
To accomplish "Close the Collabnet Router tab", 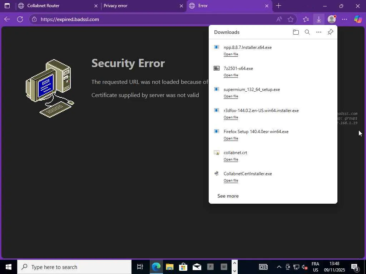I will tap(96, 6).
